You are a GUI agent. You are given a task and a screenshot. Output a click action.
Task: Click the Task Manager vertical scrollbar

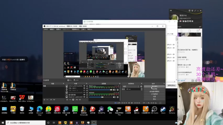176,58
